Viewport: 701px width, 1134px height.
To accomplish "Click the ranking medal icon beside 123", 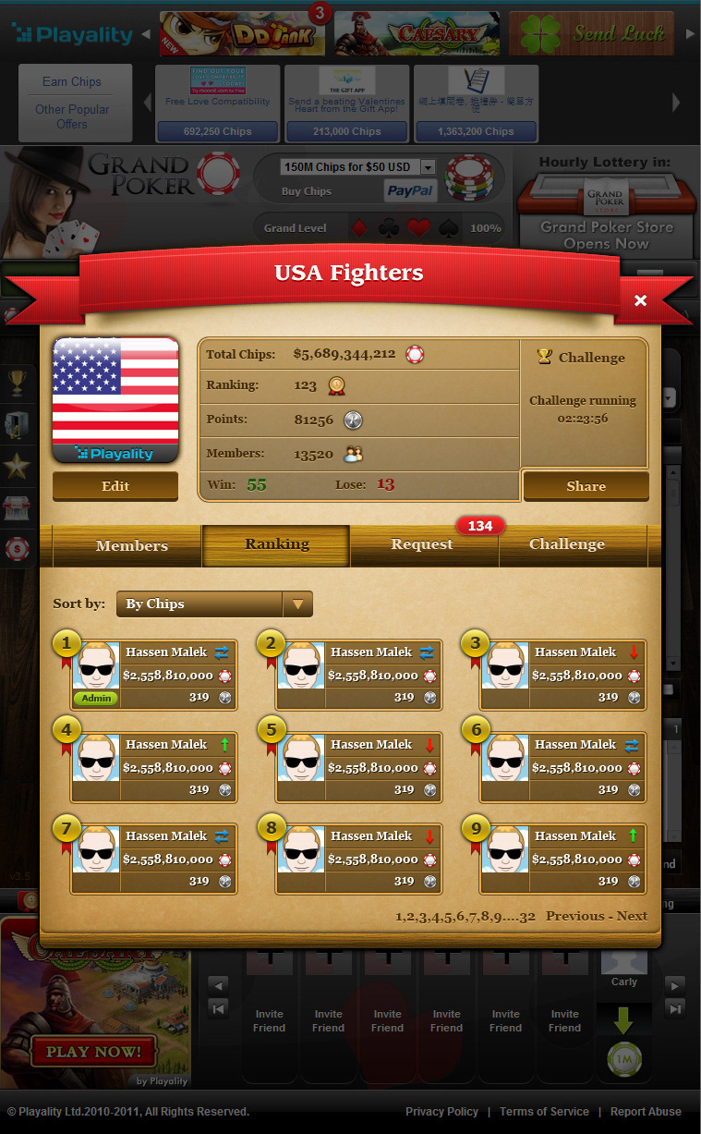I will 336,385.
